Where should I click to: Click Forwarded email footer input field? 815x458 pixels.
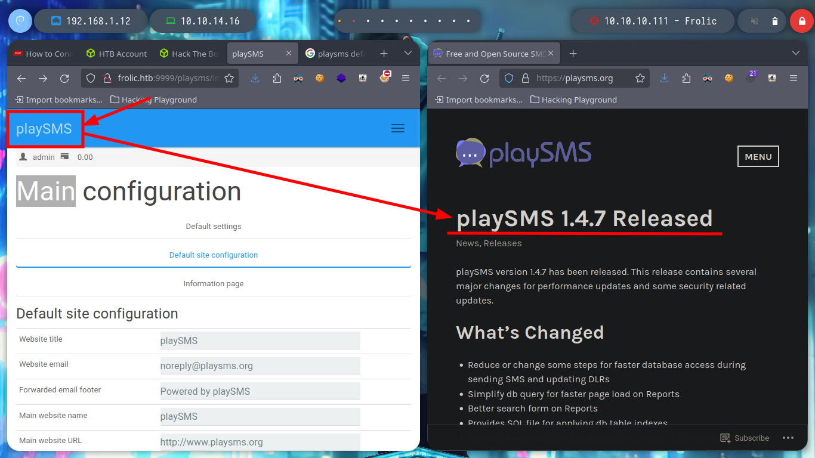coord(260,391)
